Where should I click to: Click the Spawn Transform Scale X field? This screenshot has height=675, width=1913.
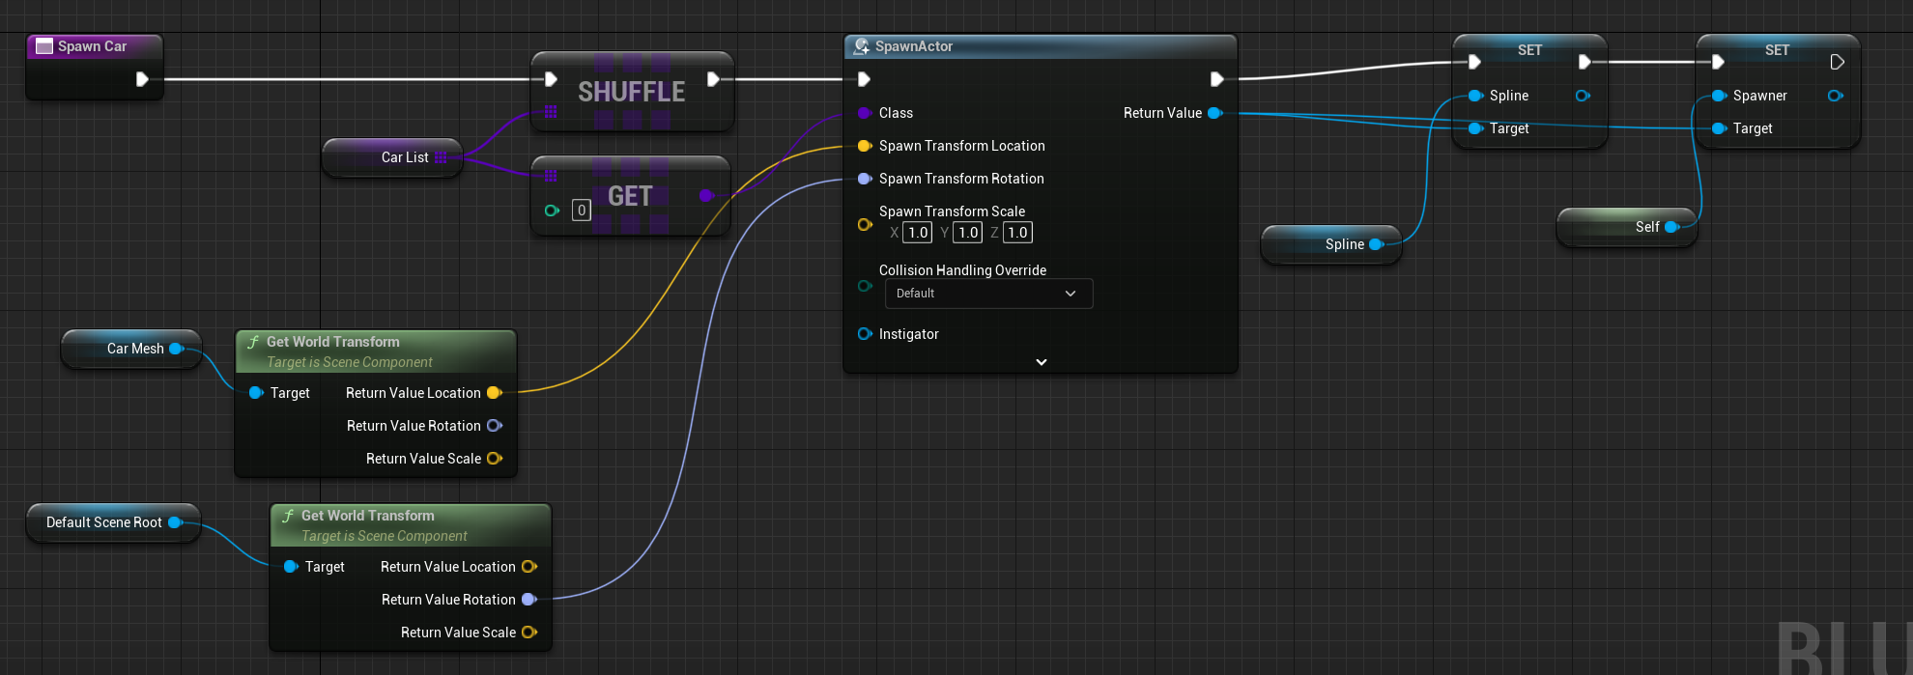[x=918, y=233]
